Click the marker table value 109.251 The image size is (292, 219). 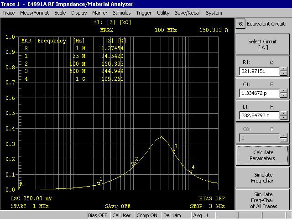point(112,79)
